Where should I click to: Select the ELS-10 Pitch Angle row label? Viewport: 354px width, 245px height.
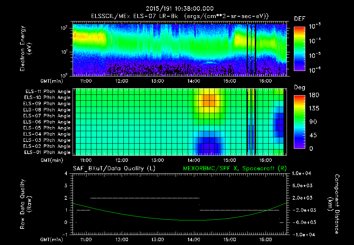click(47, 98)
